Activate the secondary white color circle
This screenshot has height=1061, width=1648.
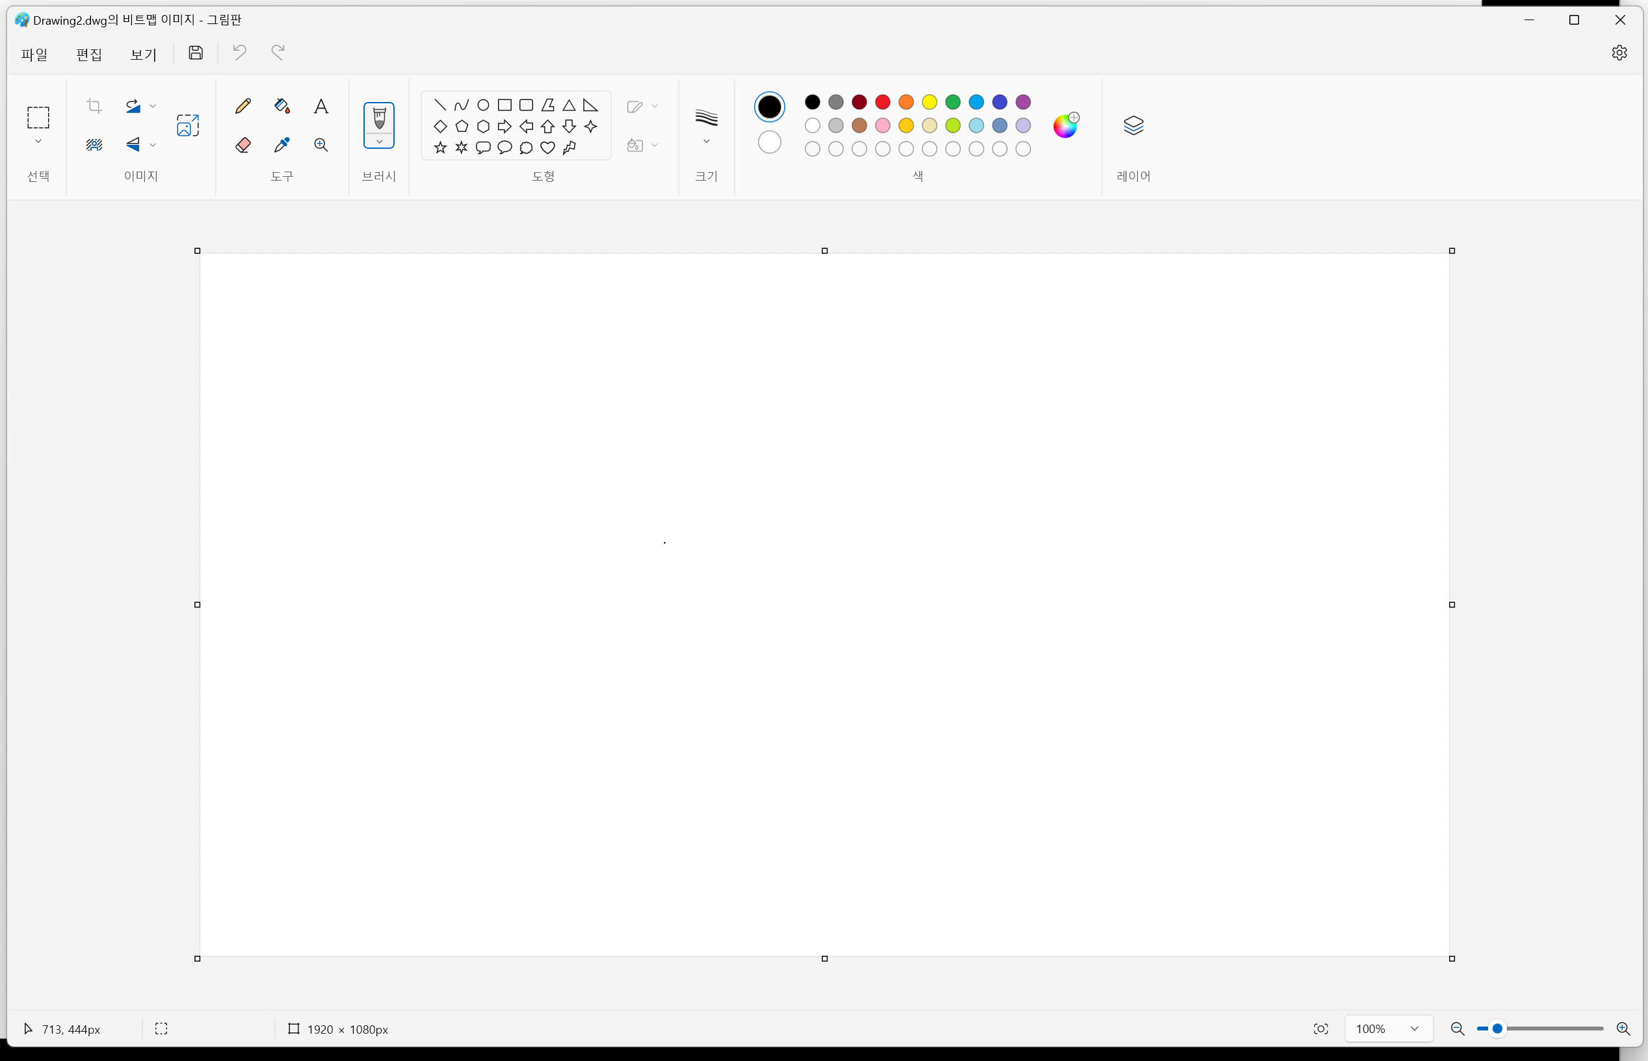(x=769, y=142)
